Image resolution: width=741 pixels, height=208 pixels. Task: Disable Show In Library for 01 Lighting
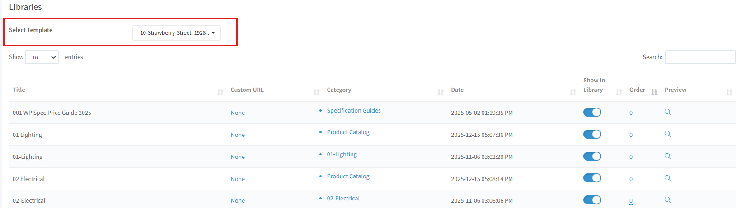(x=592, y=134)
